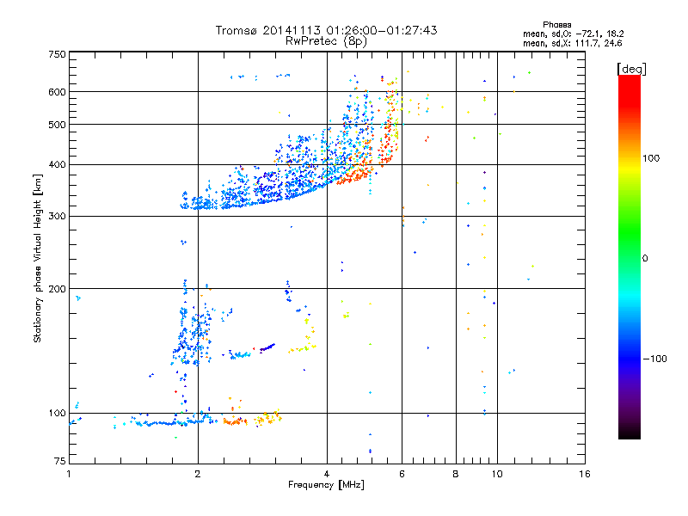
Task: Click the x-axis tick label '16'
Action: point(585,474)
